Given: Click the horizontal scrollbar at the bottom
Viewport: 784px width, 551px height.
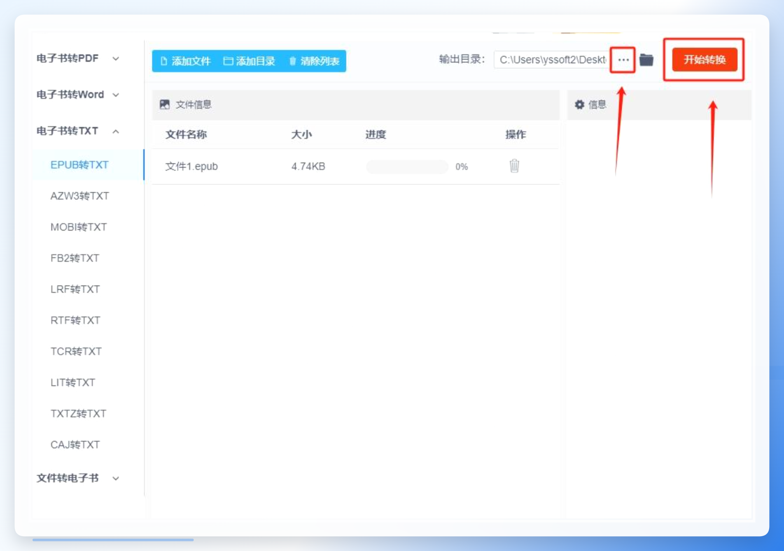Looking at the screenshot, I should coord(113,539).
